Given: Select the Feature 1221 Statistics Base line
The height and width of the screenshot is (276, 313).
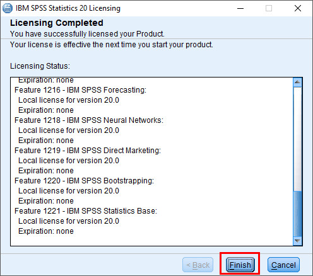Looking at the screenshot, I should (x=86, y=211).
